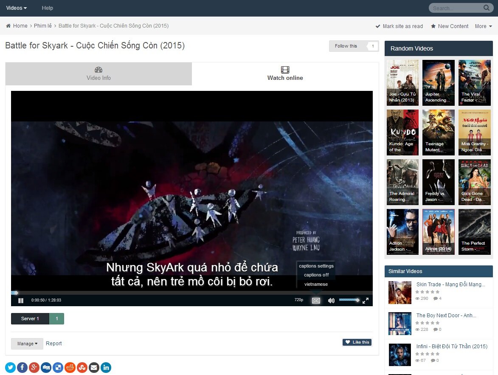
Task: Toggle the closed captions CC button
Action: pos(316,301)
